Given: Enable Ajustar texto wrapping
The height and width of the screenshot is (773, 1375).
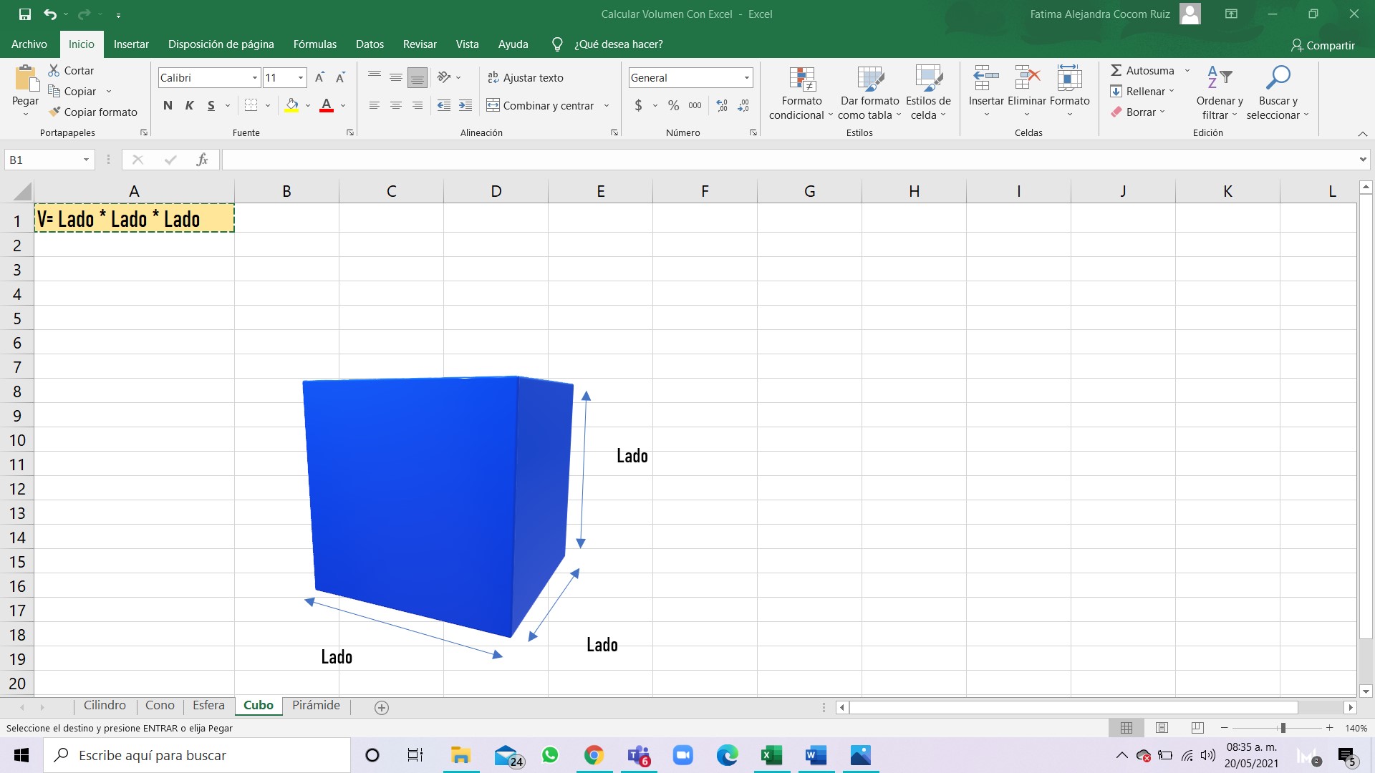Looking at the screenshot, I should pos(526,77).
